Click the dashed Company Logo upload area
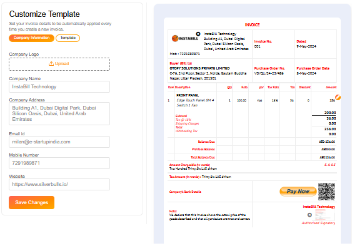The image size is (352, 248). 59,65
